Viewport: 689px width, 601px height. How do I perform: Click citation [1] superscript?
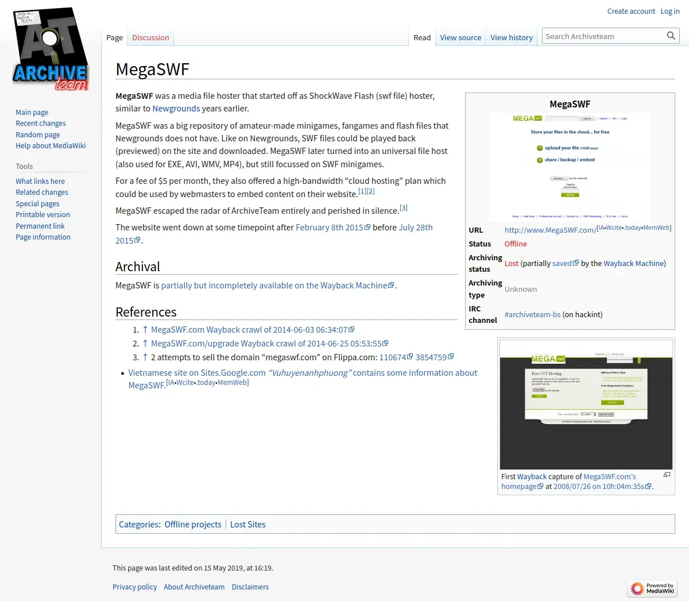click(362, 191)
